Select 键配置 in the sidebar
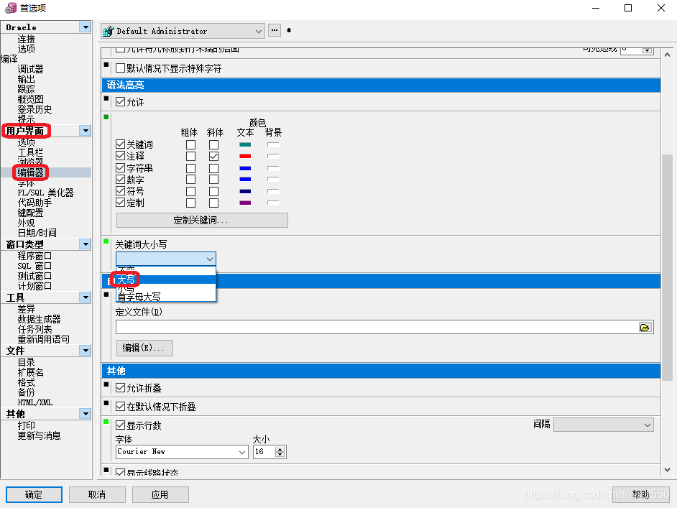The image size is (677, 508). pos(30,213)
